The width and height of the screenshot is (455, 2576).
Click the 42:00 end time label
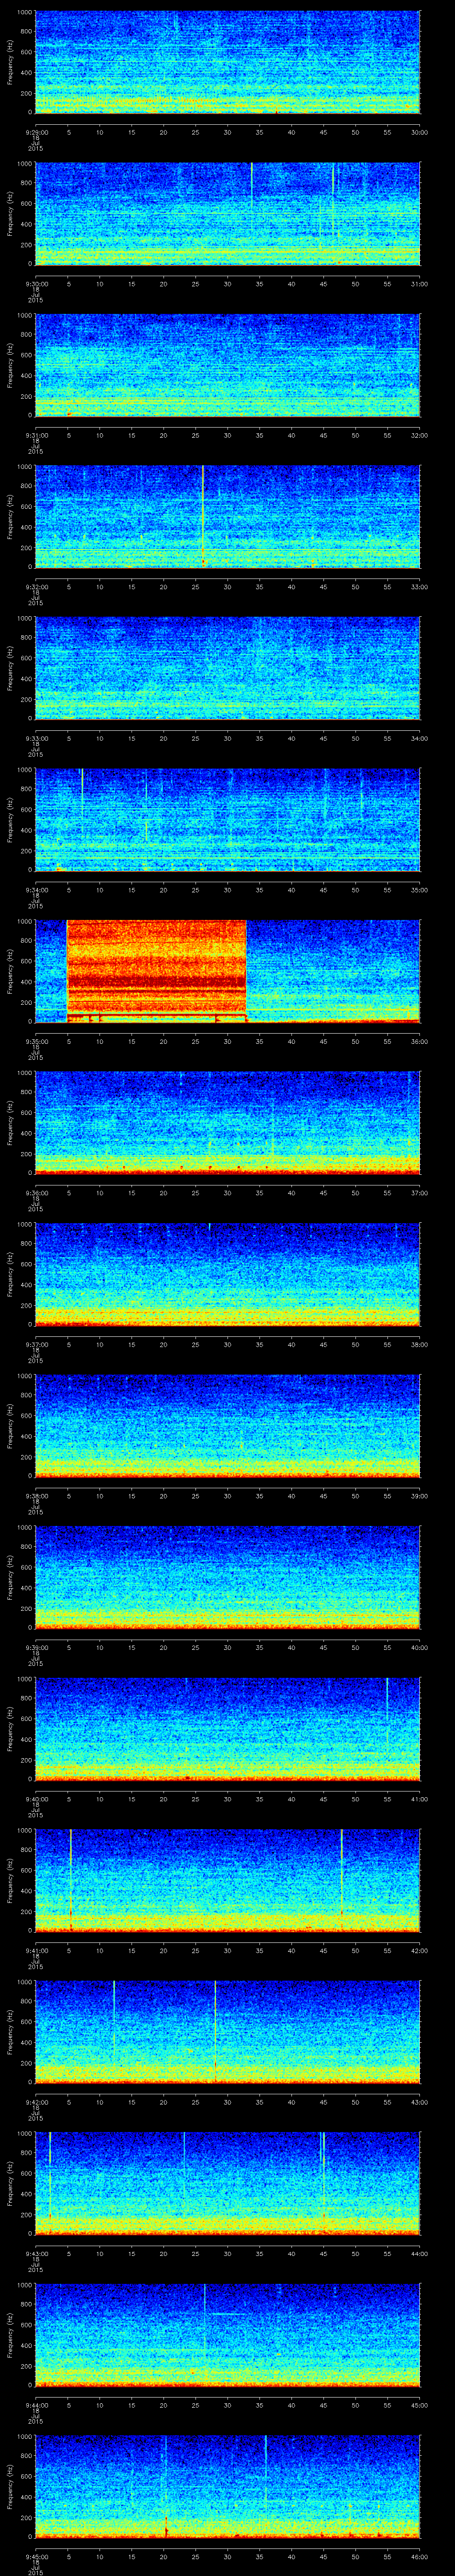[420, 1950]
